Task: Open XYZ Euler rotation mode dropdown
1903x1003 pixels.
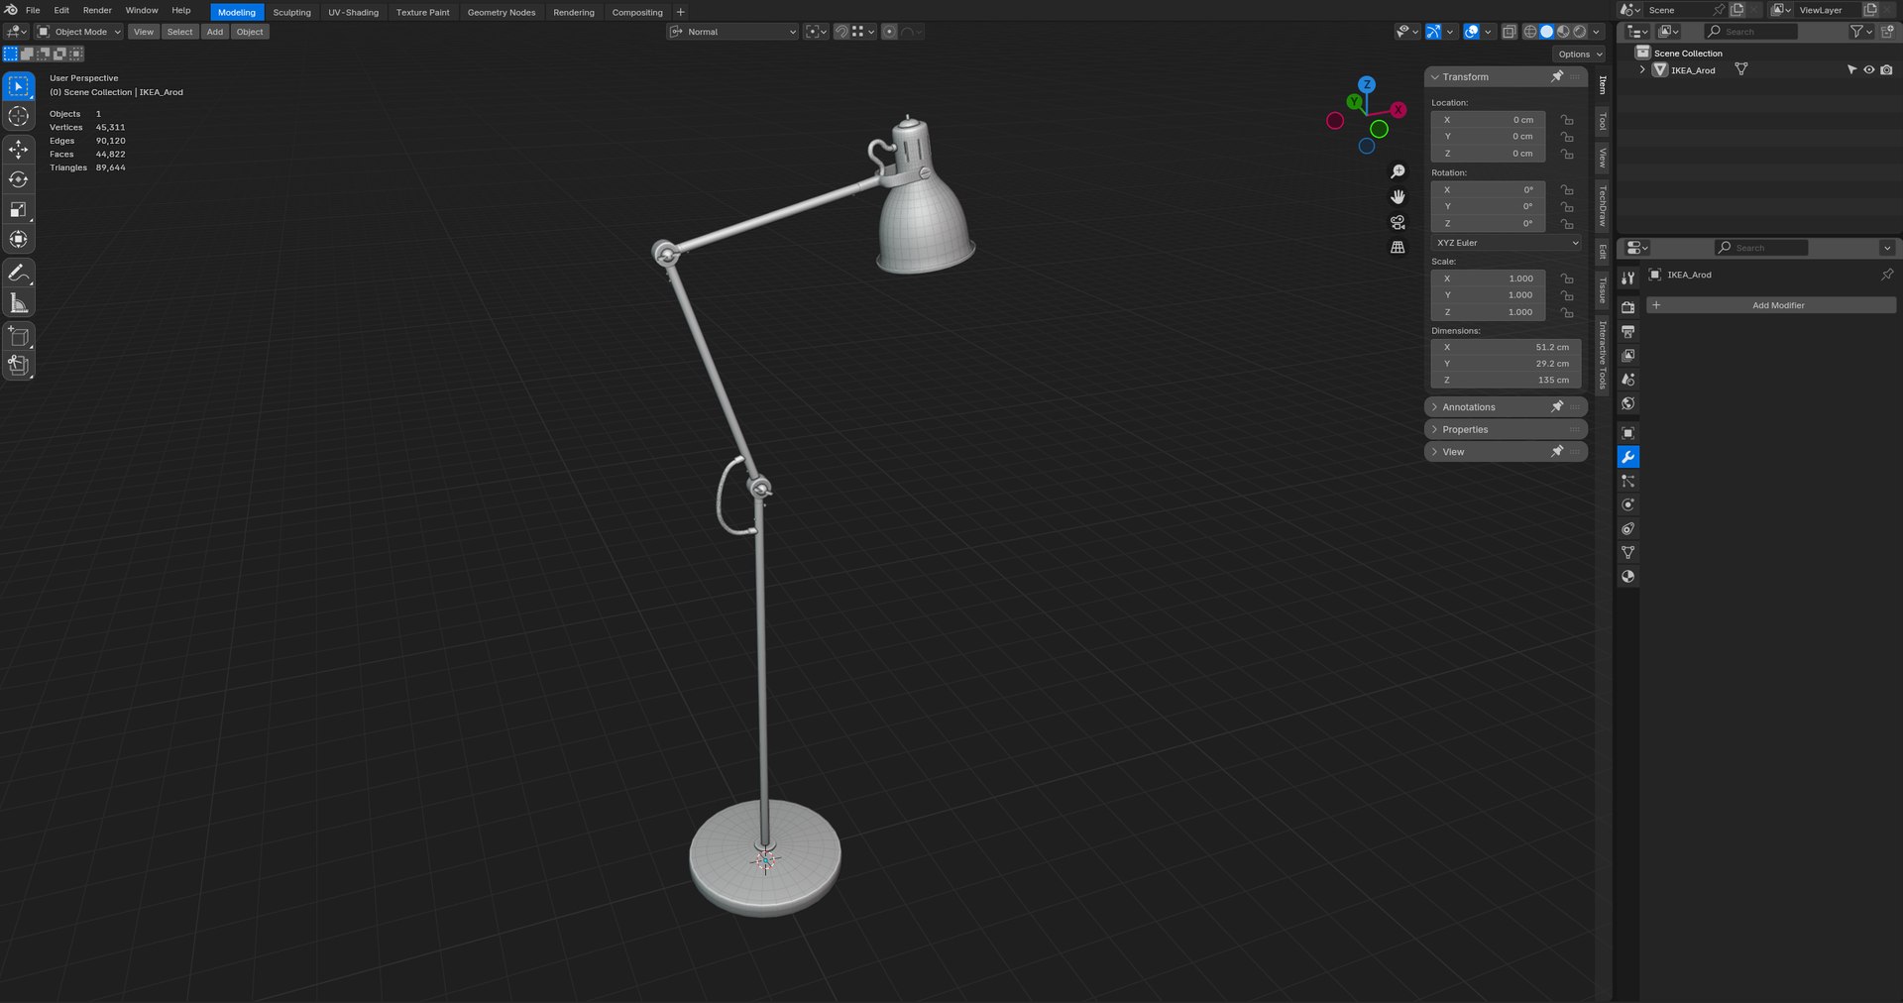Action: click(1507, 243)
